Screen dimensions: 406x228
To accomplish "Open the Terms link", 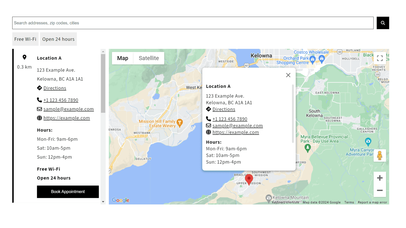I will click(x=349, y=202).
